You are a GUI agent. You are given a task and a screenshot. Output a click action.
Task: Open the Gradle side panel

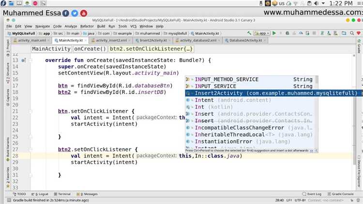[359, 47]
